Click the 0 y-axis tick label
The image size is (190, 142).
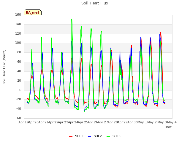[x=20, y=90]
